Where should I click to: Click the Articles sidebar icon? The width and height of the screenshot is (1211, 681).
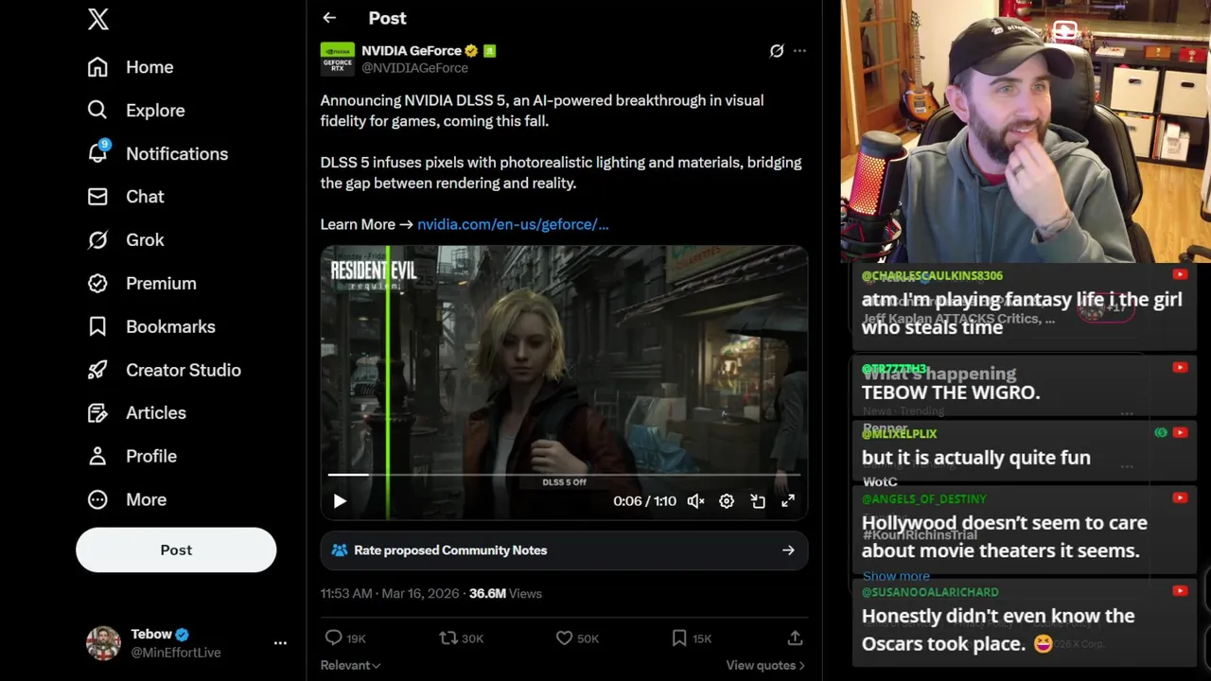(x=97, y=413)
